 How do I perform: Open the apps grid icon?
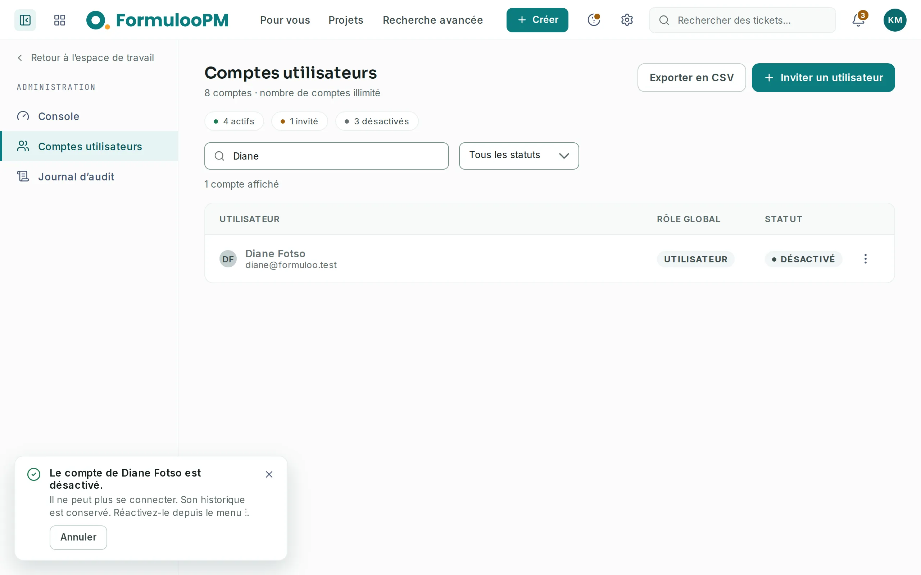click(60, 20)
